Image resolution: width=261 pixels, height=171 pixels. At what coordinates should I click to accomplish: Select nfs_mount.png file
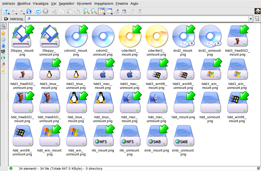tap(103, 139)
